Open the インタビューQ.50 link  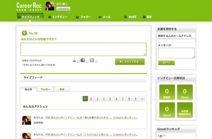[101, 118]
